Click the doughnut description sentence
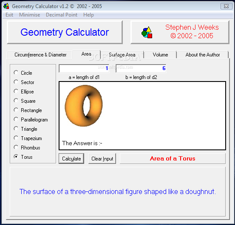The width and height of the screenshot is (235, 225). [x=118, y=191]
